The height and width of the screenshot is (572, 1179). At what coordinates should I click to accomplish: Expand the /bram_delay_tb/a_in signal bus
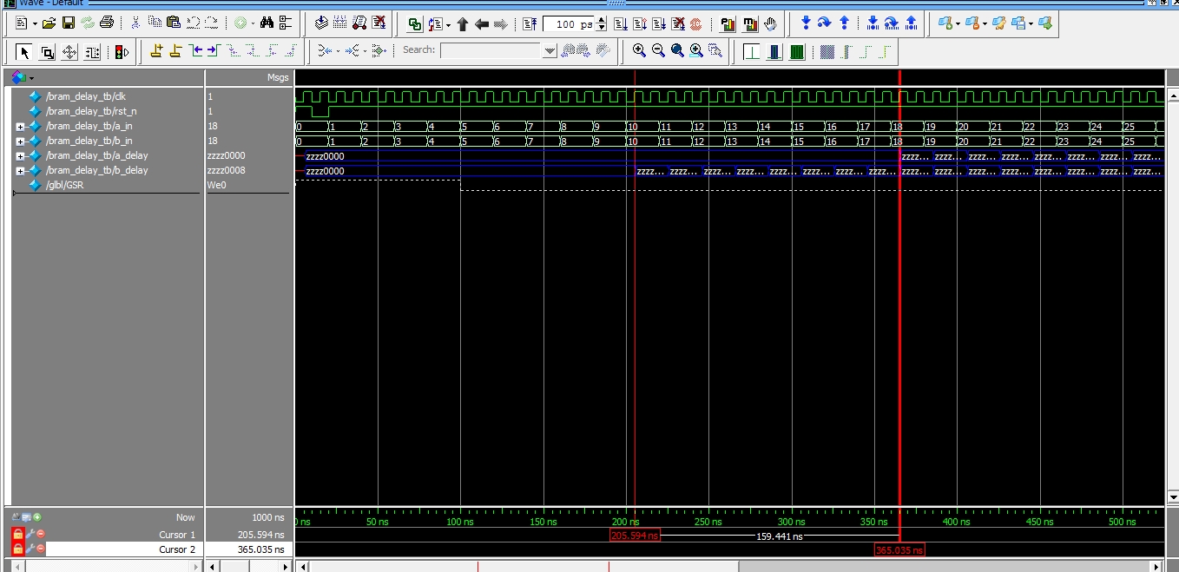pyautogui.click(x=20, y=127)
